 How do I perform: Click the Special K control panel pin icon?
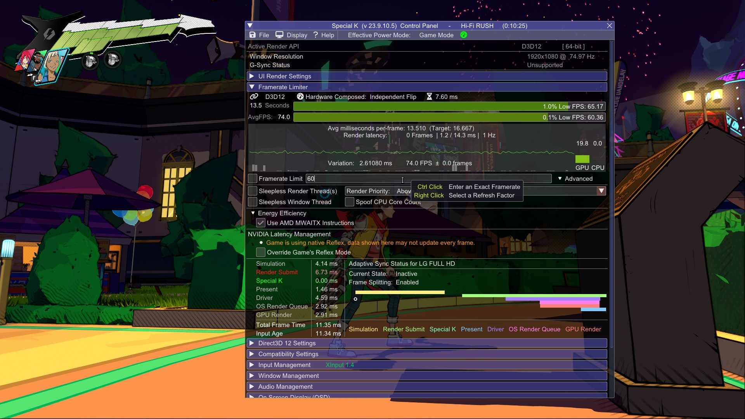[x=250, y=25]
